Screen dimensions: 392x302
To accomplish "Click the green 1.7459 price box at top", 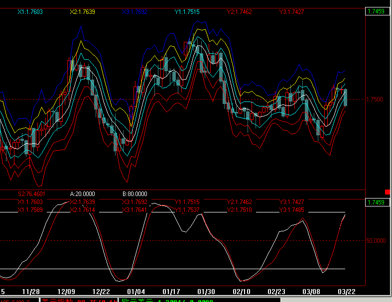I will point(377,11).
